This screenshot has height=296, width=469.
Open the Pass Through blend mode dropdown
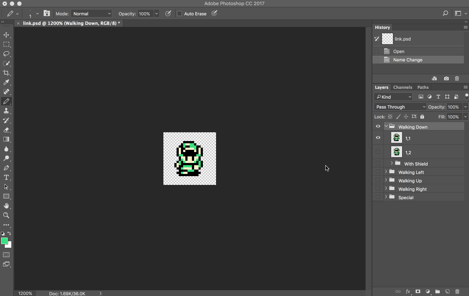[400, 107]
